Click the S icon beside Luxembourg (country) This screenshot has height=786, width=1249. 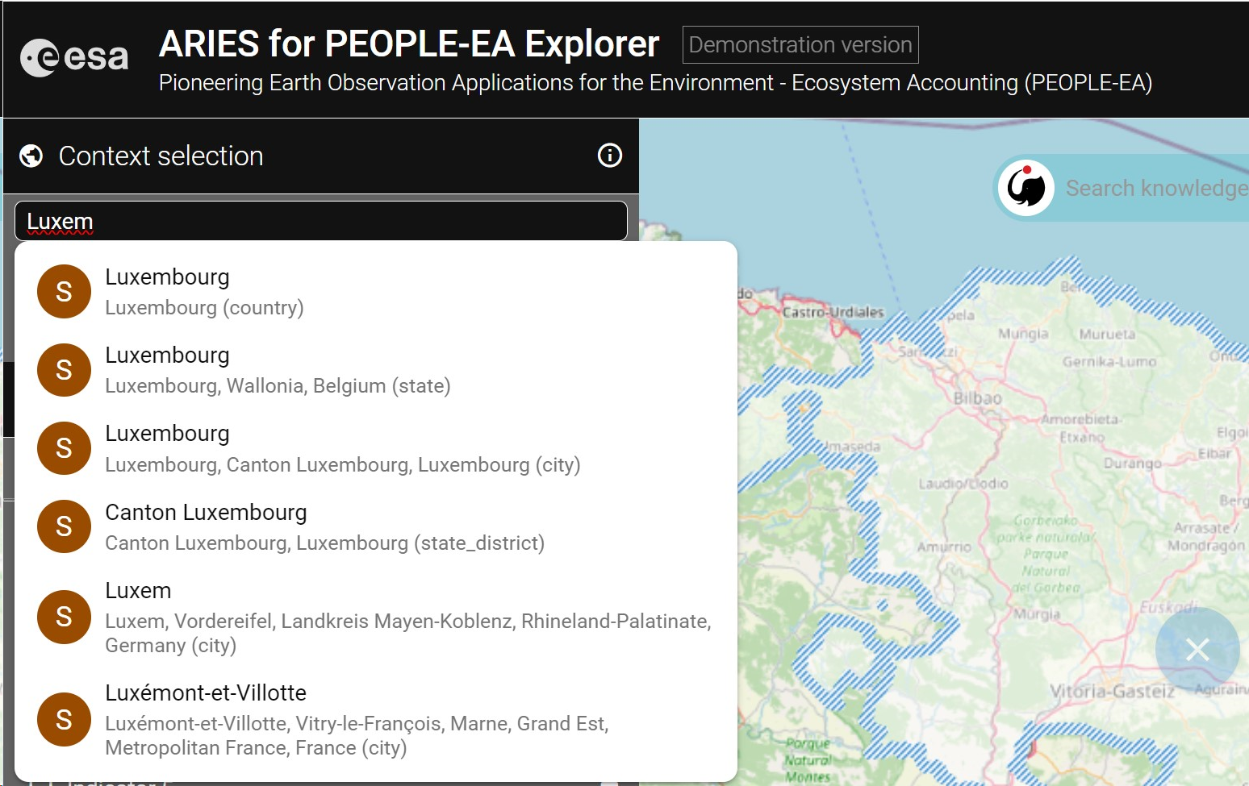(x=64, y=292)
